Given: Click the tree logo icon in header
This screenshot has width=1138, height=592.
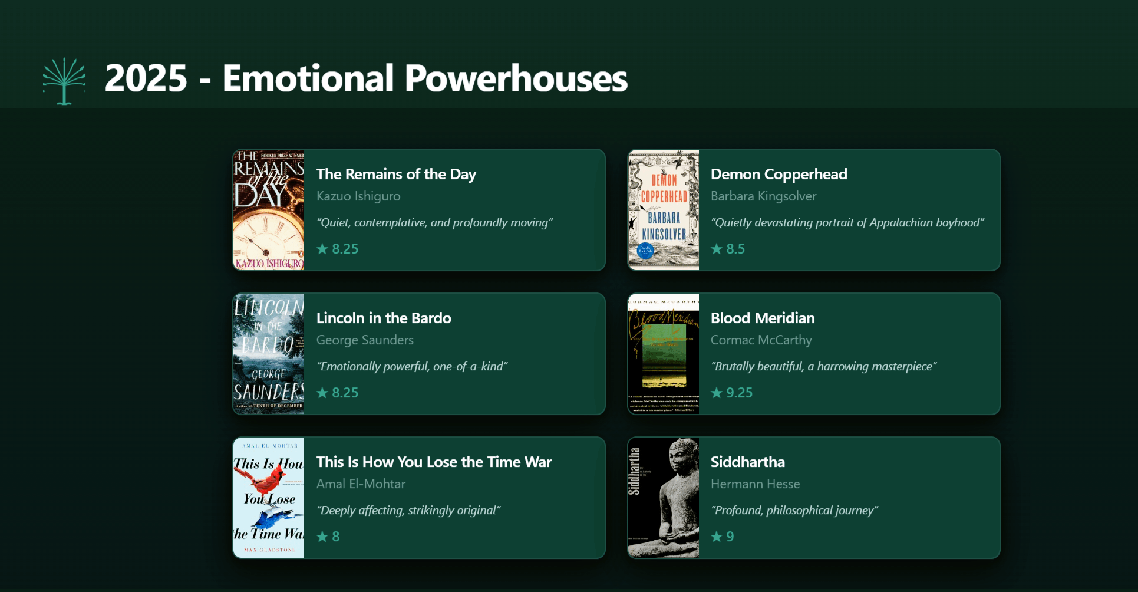Looking at the screenshot, I should (x=64, y=81).
